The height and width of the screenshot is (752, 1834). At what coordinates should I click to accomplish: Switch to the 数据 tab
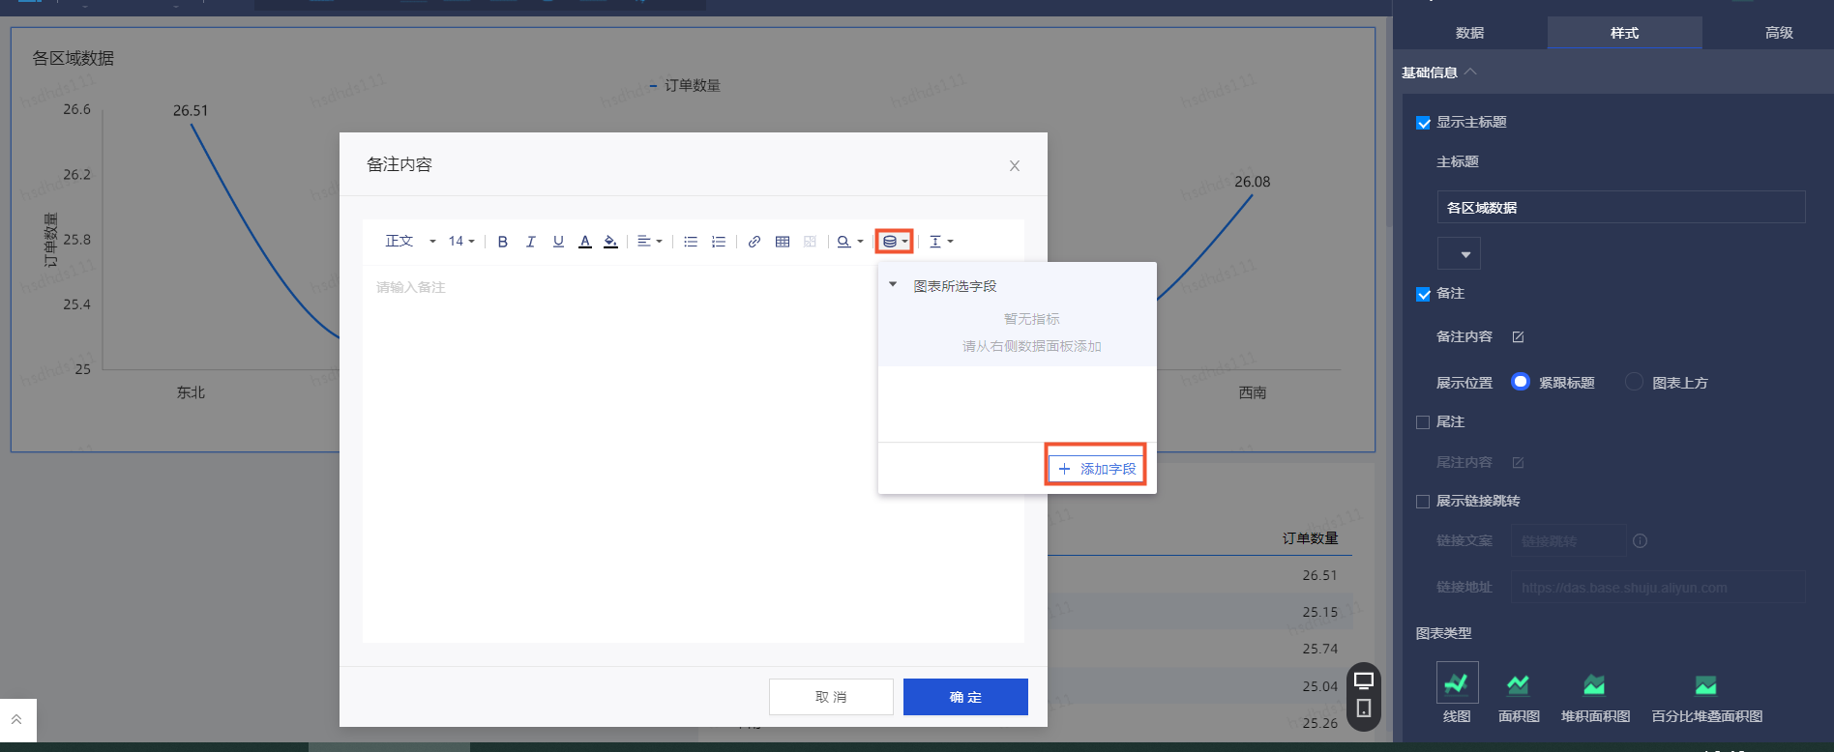click(x=1469, y=33)
